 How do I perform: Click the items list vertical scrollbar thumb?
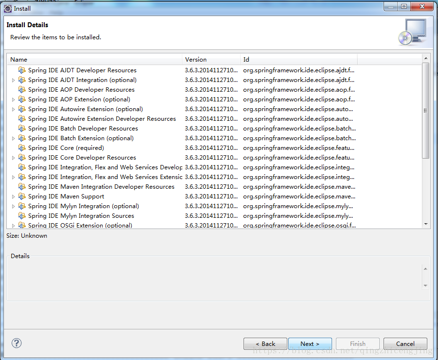(426, 111)
